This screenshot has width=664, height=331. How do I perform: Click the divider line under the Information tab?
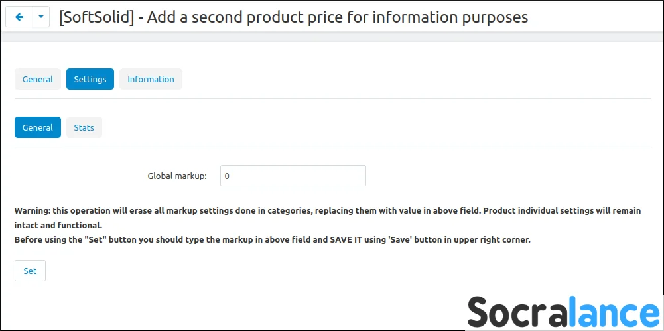pyautogui.click(x=333, y=98)
